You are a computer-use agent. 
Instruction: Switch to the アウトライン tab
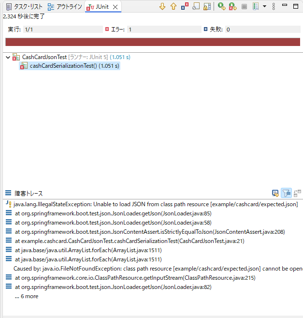[65, 7]
